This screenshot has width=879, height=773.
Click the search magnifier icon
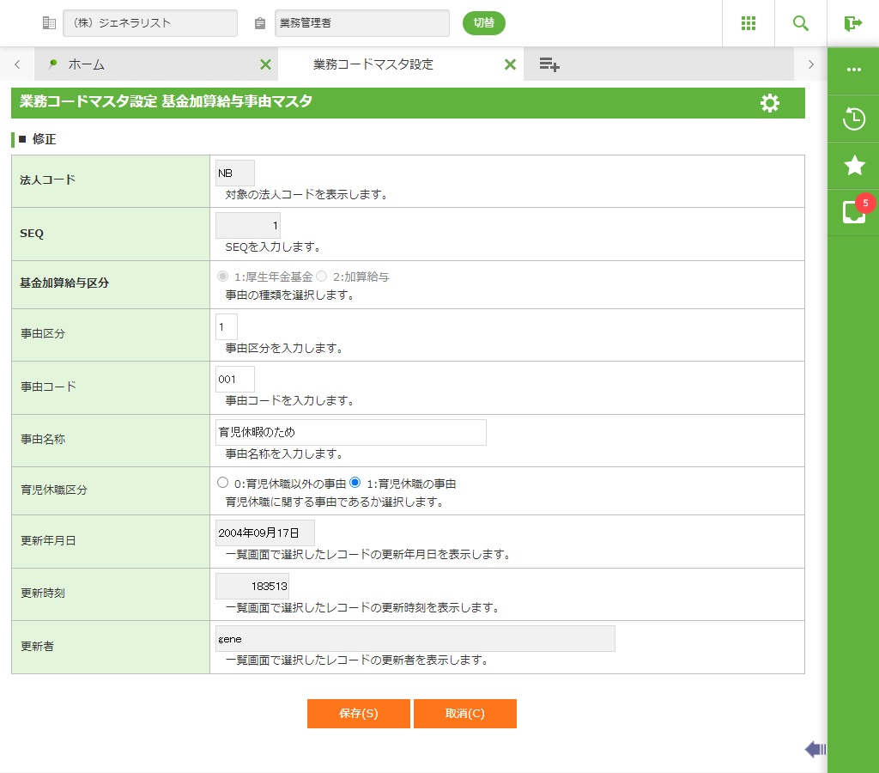[801, 23]
